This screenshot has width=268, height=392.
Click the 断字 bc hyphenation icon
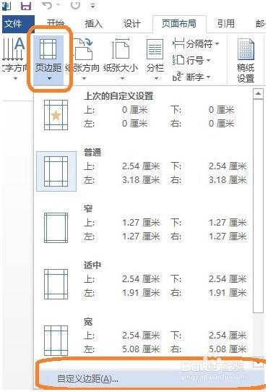click(178, 77)
